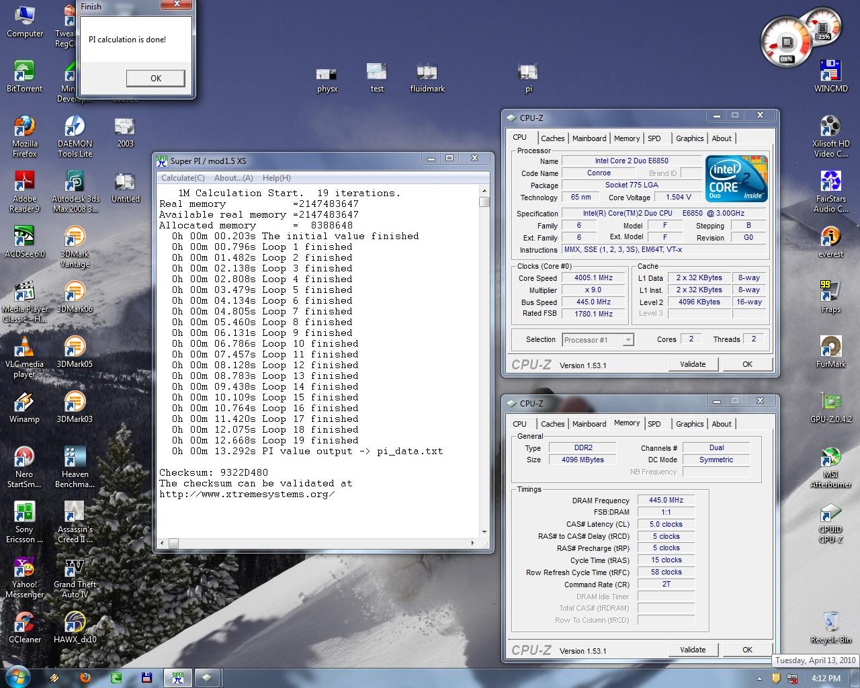Open WINCMD desktop icon
Viewport: 860px width, 688px height.
831,76
